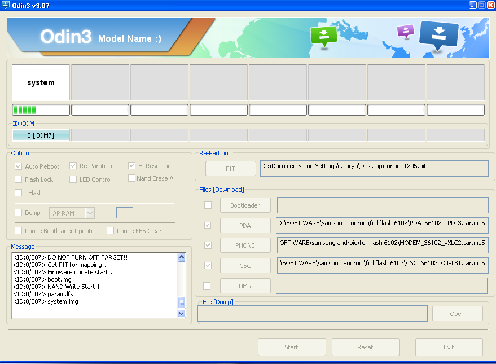
Task: Click the small box beside AP RAM
Action: tap(125, 213)
